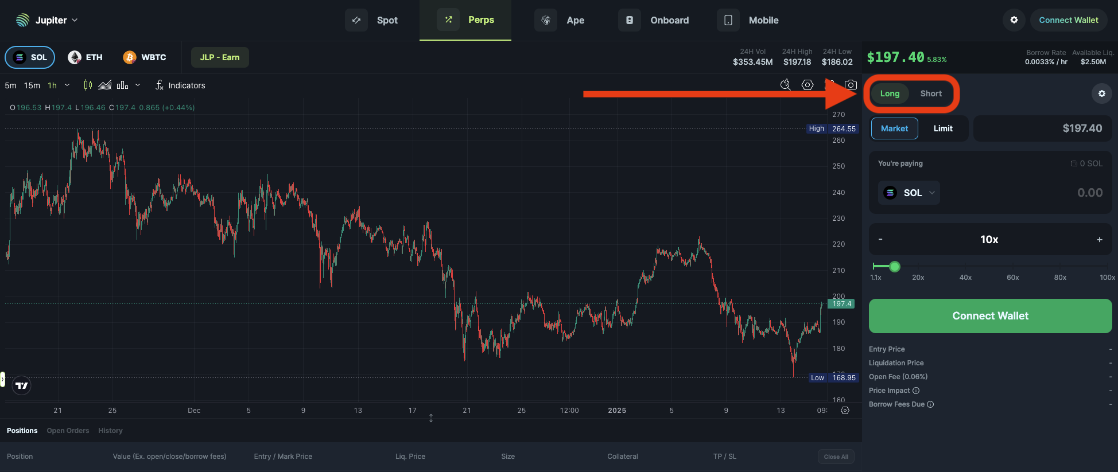This screenshot has width=1118, height=472.
Task: Select the Perps tab
Action: click(x=465, y=20)
